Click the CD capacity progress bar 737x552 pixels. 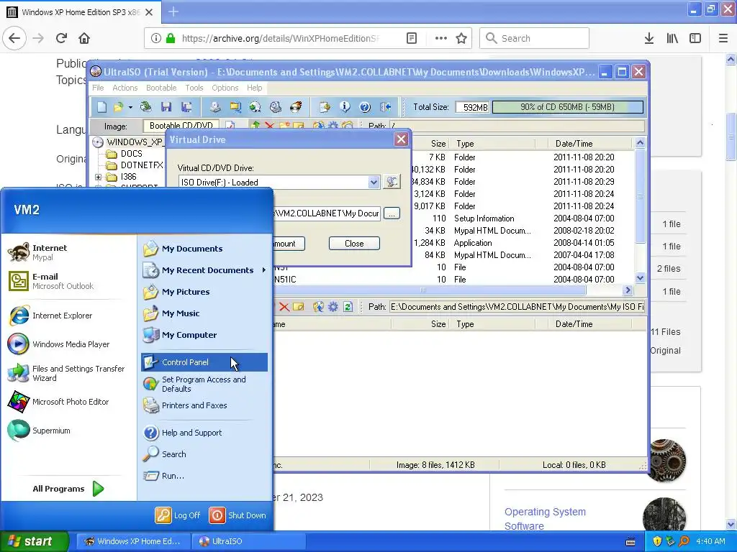567,107
